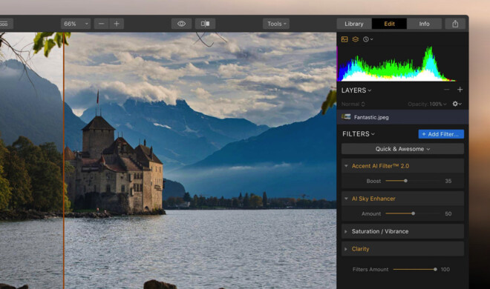Toggle the layers panel icon
The width and height of the screenshot is (490, 289).
356,39
